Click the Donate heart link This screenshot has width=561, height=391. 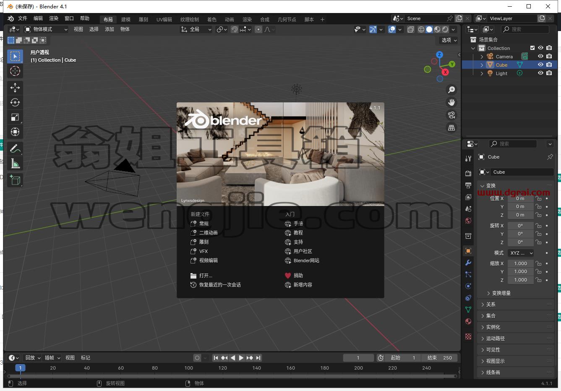[x=294, y=276]
